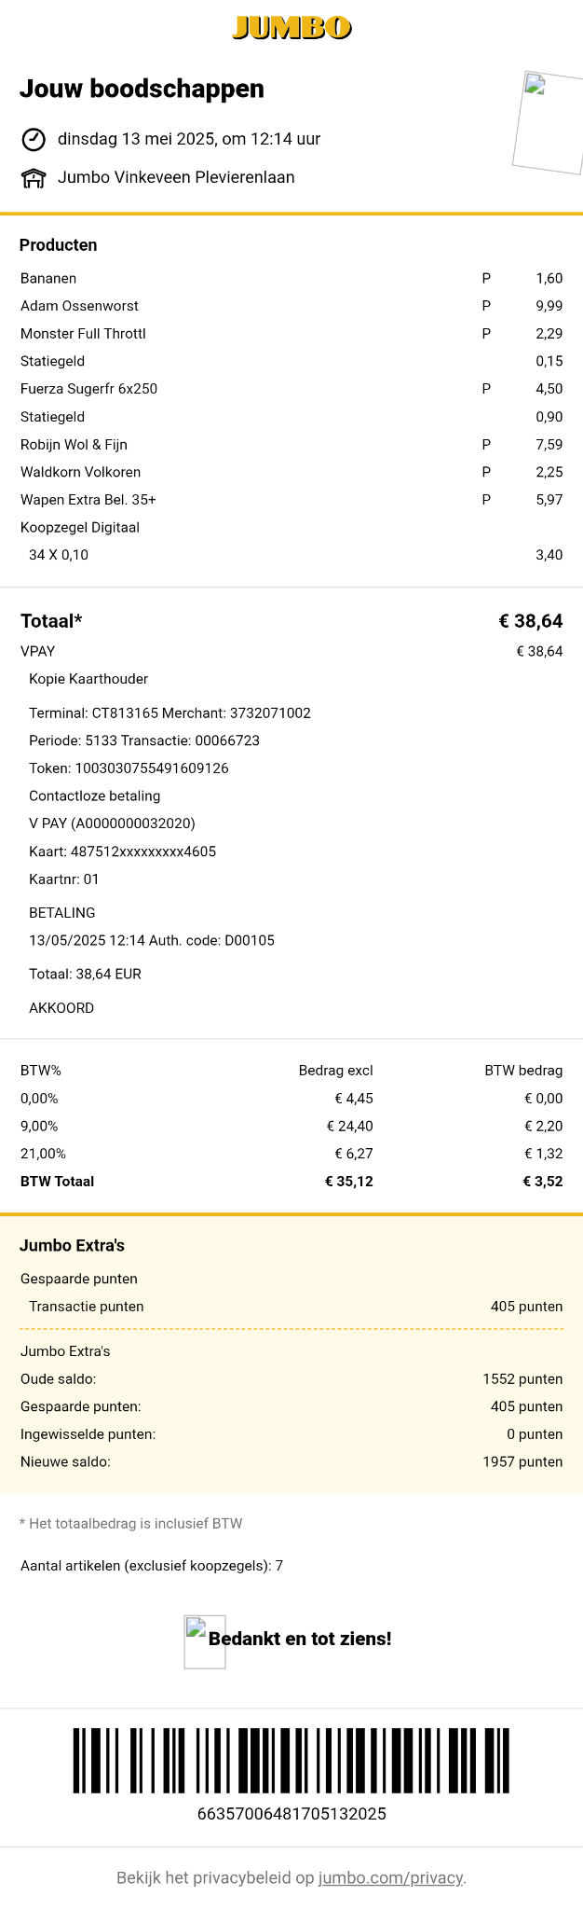Image resolution: width=583 pixels, height=1910 pixels.
Task: Click the Jouw boodschappen heading
Action: [x=142, y=89]
